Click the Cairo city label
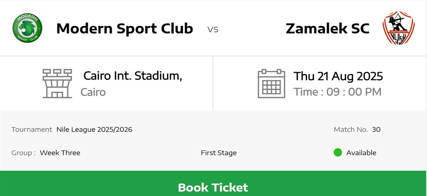 93,92
